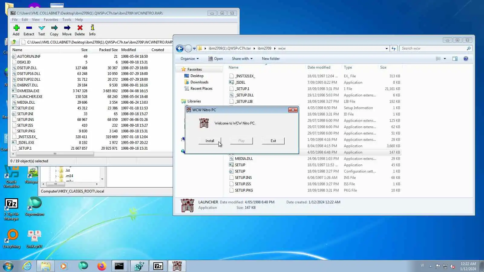The height and width of the screenshot is (272, 484).
Task: Select MEDIA.DLL in the Explorer file list
Action: click(x=244, y=159)
